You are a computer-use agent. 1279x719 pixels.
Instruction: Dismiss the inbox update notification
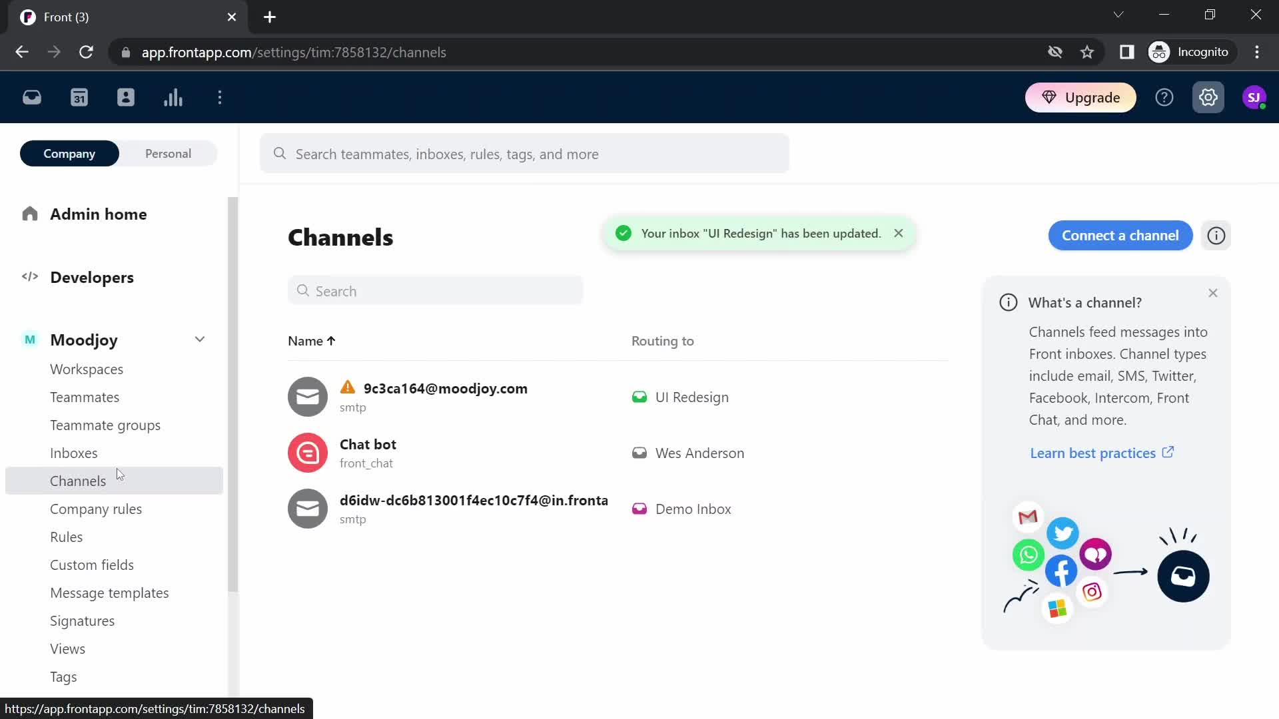coord(899,232)
